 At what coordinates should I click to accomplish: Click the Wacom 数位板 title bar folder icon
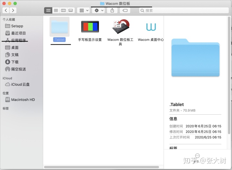click(102, 4)
